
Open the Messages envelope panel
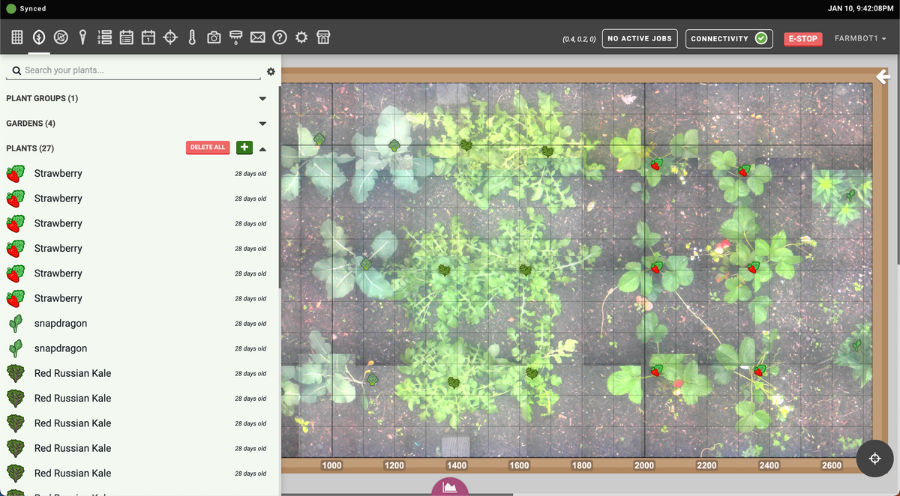[x=257, y=36]
